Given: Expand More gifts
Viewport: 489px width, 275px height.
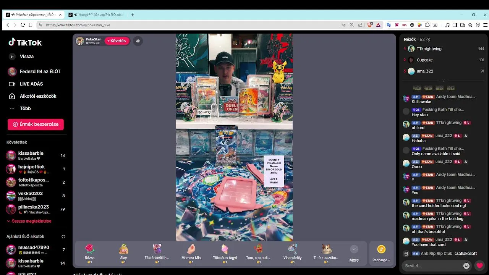Looking at the screenshot, I should coord(354,254).
